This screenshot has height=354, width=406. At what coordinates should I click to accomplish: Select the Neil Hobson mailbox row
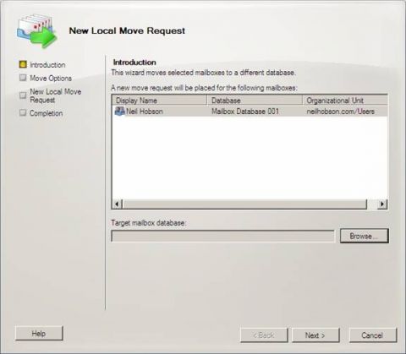pyautogui.click(x=250, y=112)
